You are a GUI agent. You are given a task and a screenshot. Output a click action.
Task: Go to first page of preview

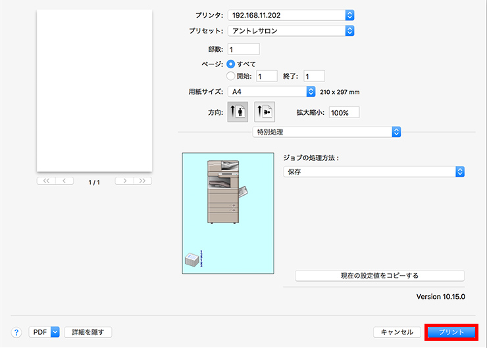click(45, 181)
